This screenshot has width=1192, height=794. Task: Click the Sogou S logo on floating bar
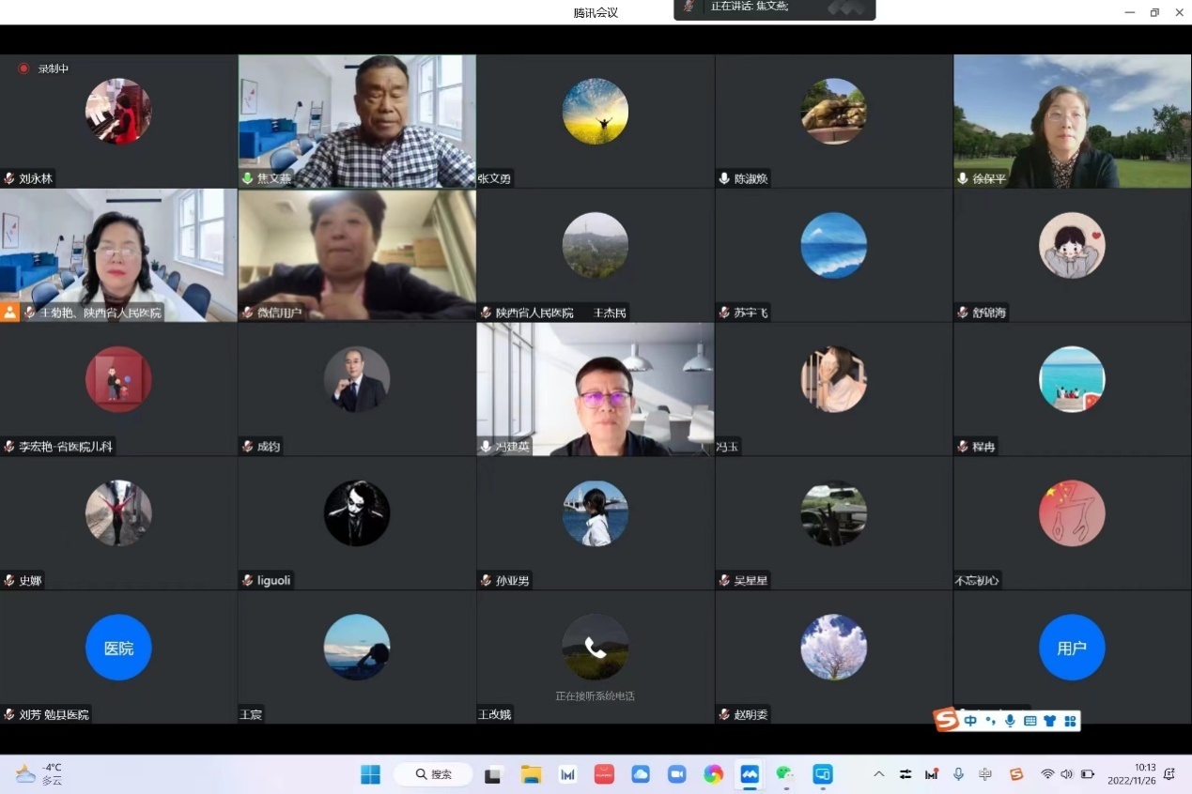coord(946,720)
